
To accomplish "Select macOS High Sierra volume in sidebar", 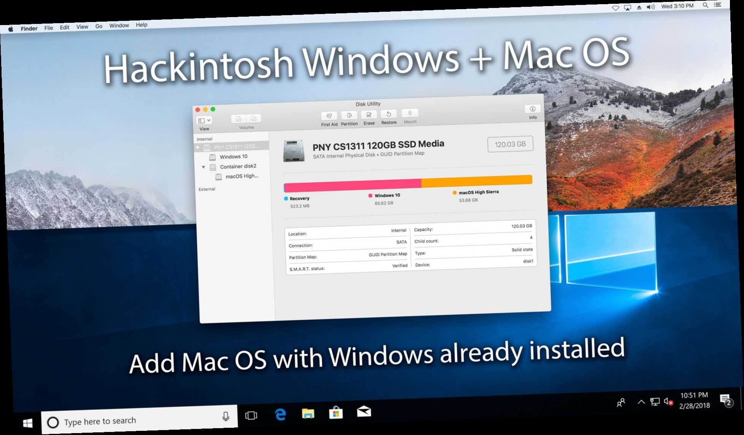I will tap(242, 176).
